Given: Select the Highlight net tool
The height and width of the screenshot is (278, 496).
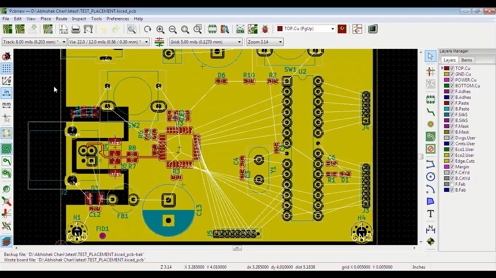Looking at the screenshot, I should [430, 71].
